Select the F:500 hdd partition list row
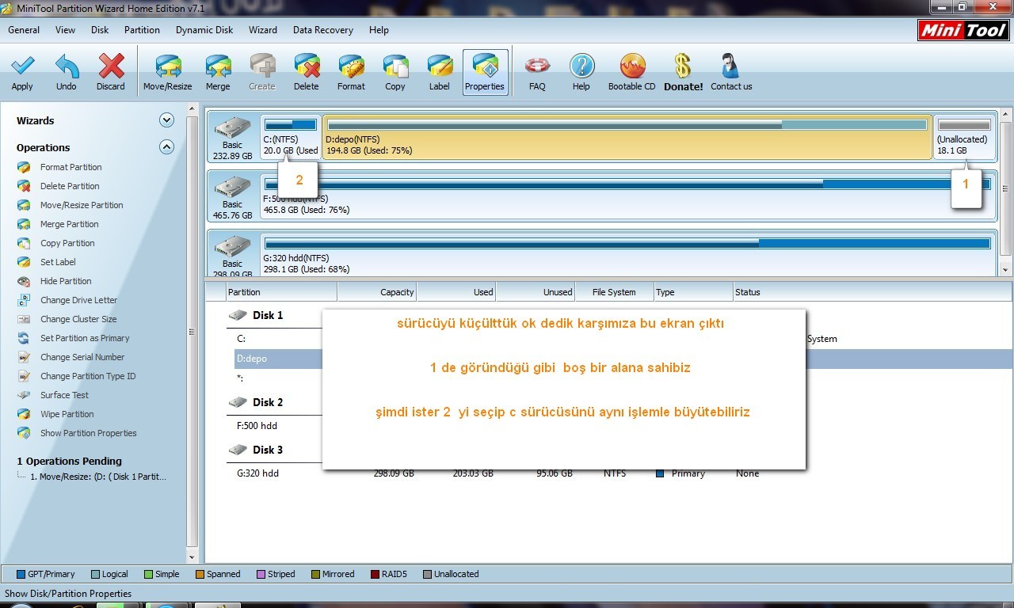Image resolution: width=1014 pixels, height=608 pixels. click(x=623, y=426)
